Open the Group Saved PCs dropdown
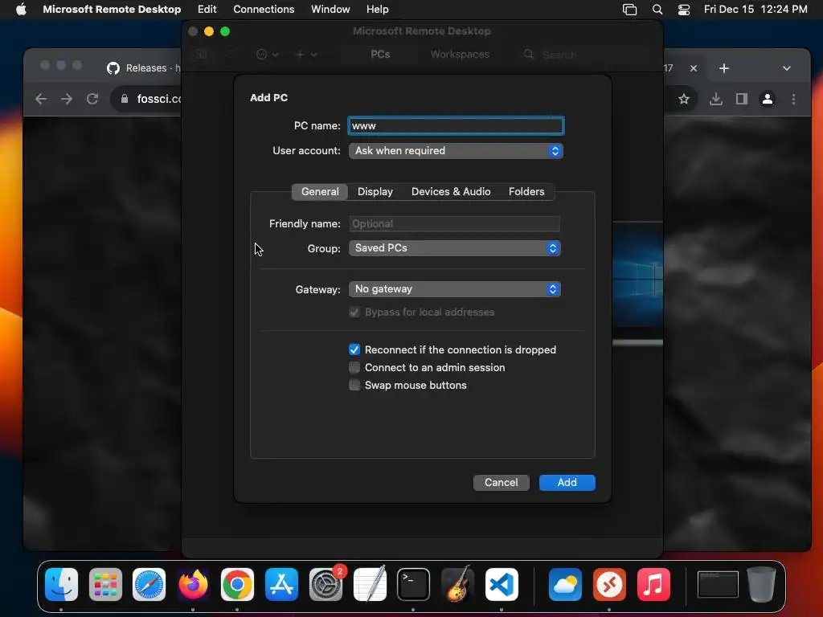The height and width of the screenshot is (617, 823). click(x=455, y=248)
